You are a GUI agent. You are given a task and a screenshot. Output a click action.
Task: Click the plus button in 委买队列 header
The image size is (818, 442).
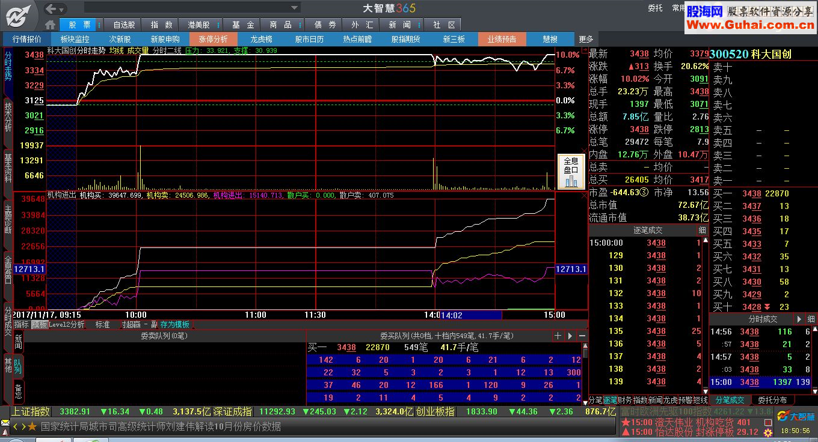(558, 336)
